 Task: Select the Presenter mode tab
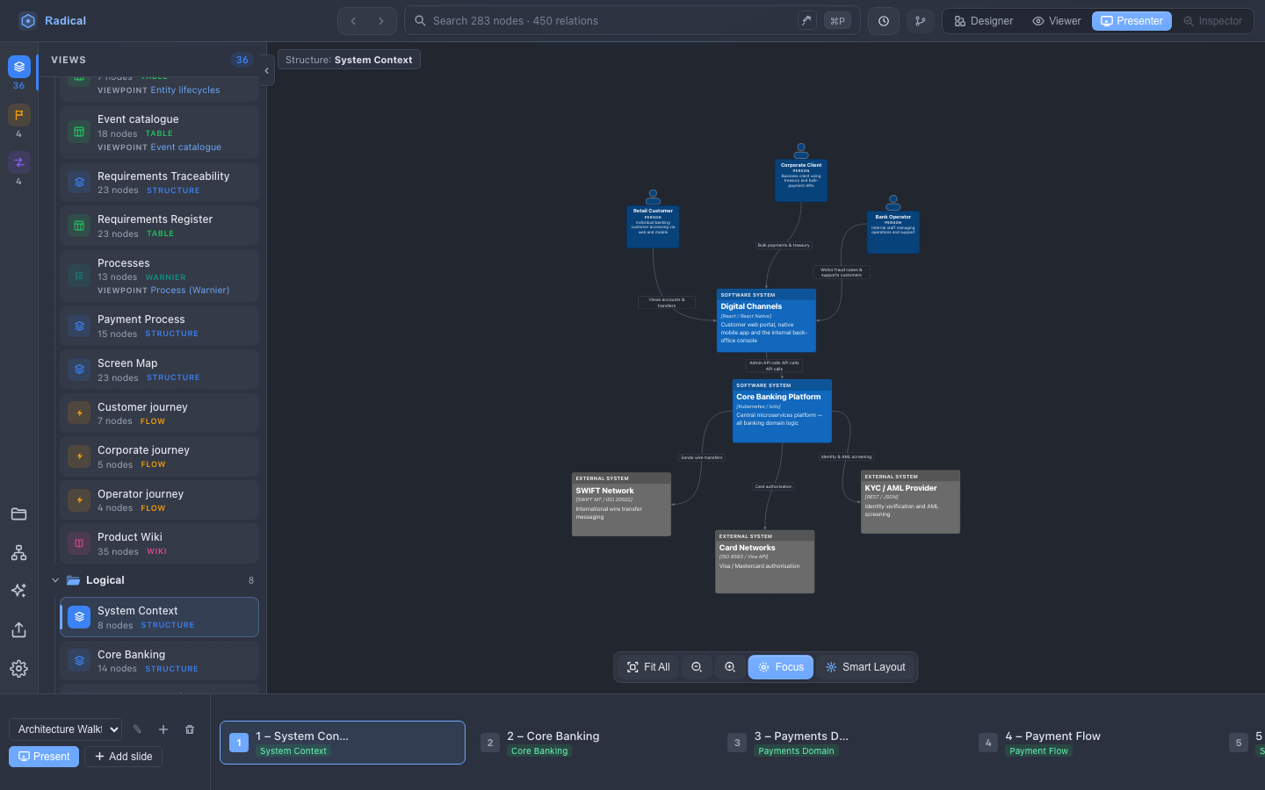point(1131,21)
